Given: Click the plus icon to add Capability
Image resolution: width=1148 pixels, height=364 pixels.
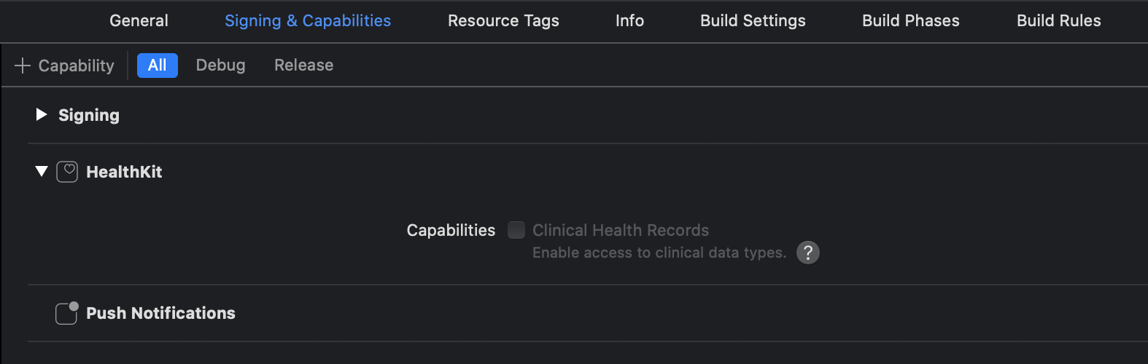Looking at the screenshot, I should coord(23,66).
